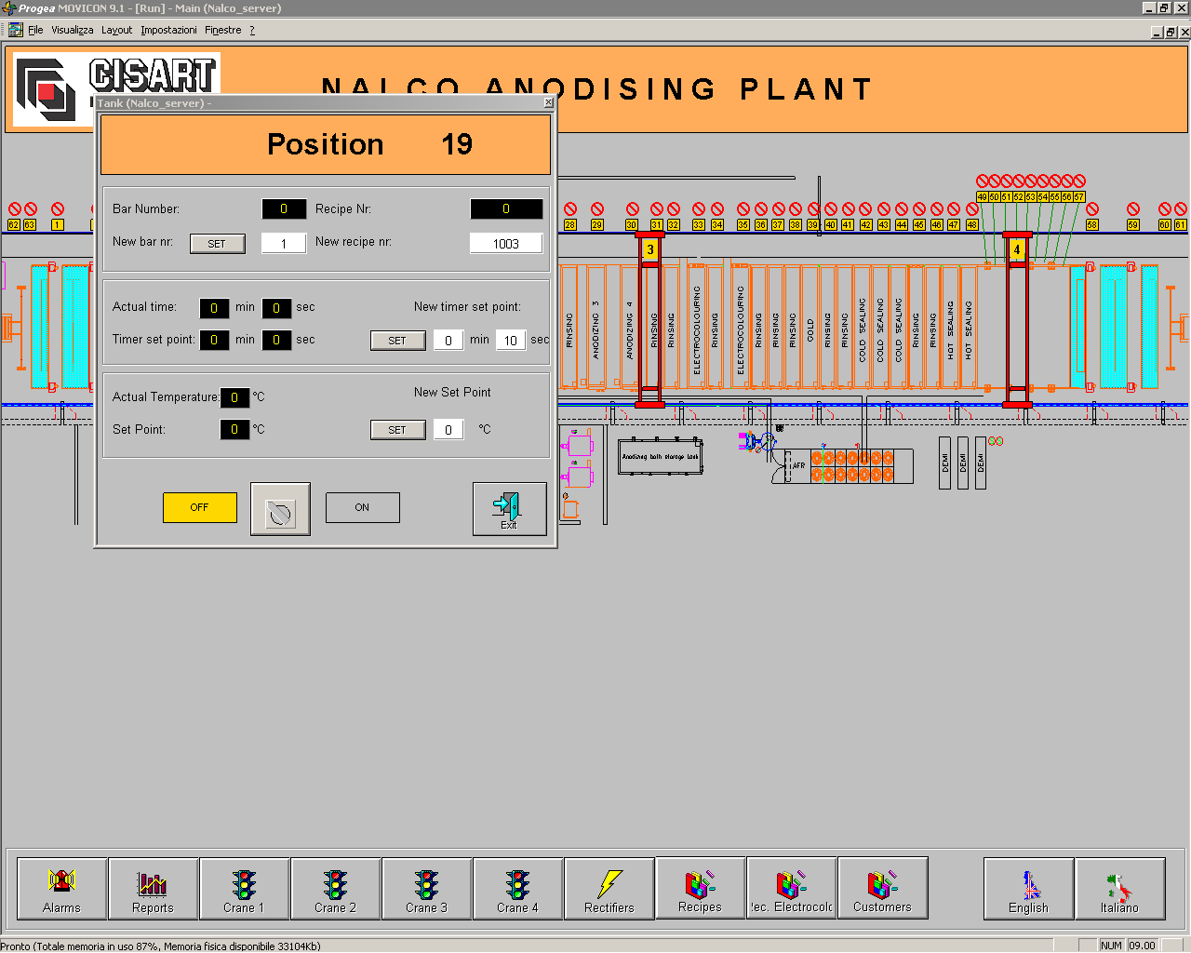Open the Reports screen
1191x953 pixels.
click(153, 889)
